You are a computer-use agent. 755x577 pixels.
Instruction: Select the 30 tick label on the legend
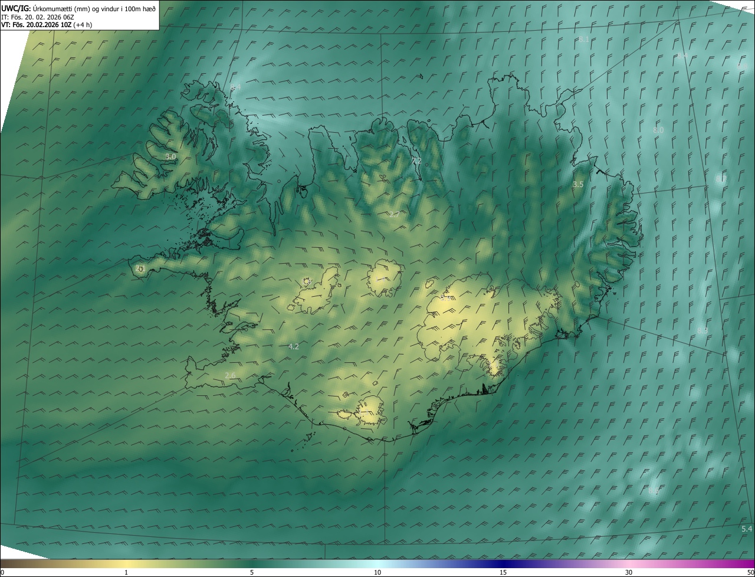[629, 572]
